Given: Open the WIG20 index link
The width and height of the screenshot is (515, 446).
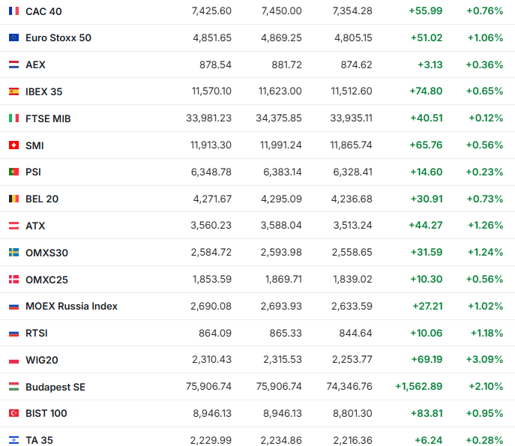Looking at the screenshot, I should click(42, 360).
